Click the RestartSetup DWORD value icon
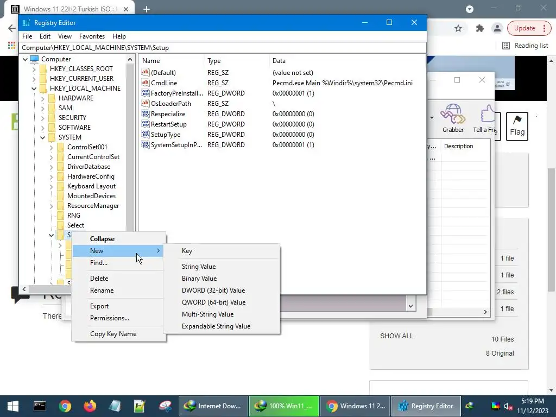556x417 pixels. pyautogui.click(x=146, y=124)
